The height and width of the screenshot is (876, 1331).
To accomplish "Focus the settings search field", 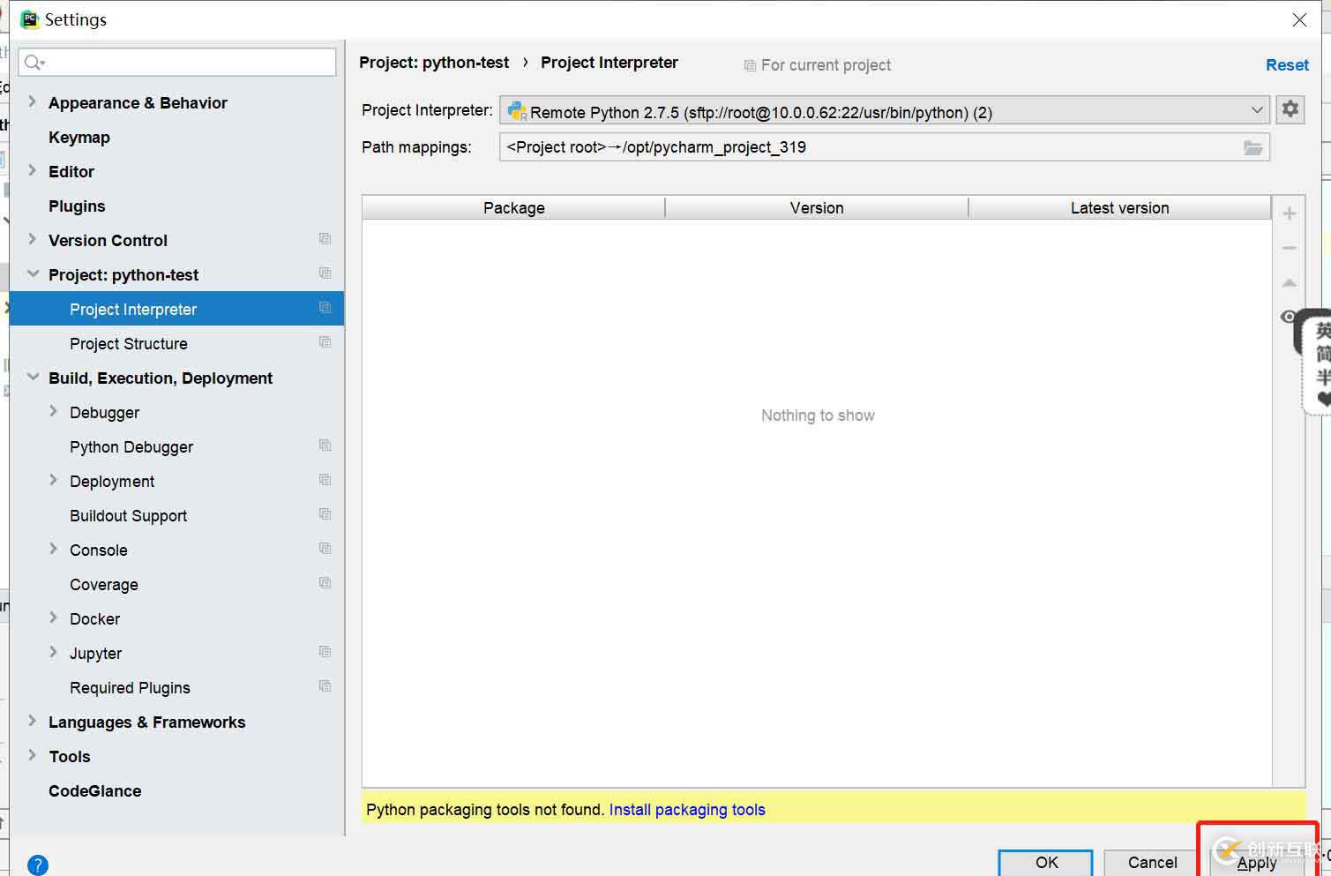I will 177,62.
